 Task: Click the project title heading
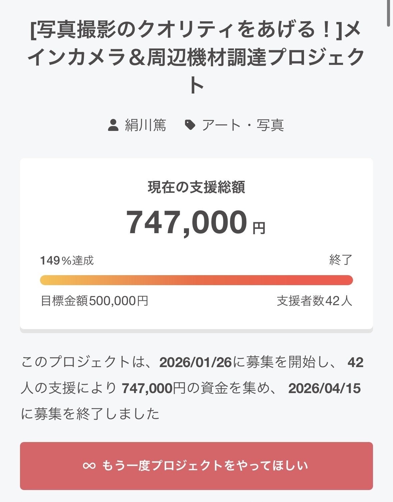pos(196,57)
